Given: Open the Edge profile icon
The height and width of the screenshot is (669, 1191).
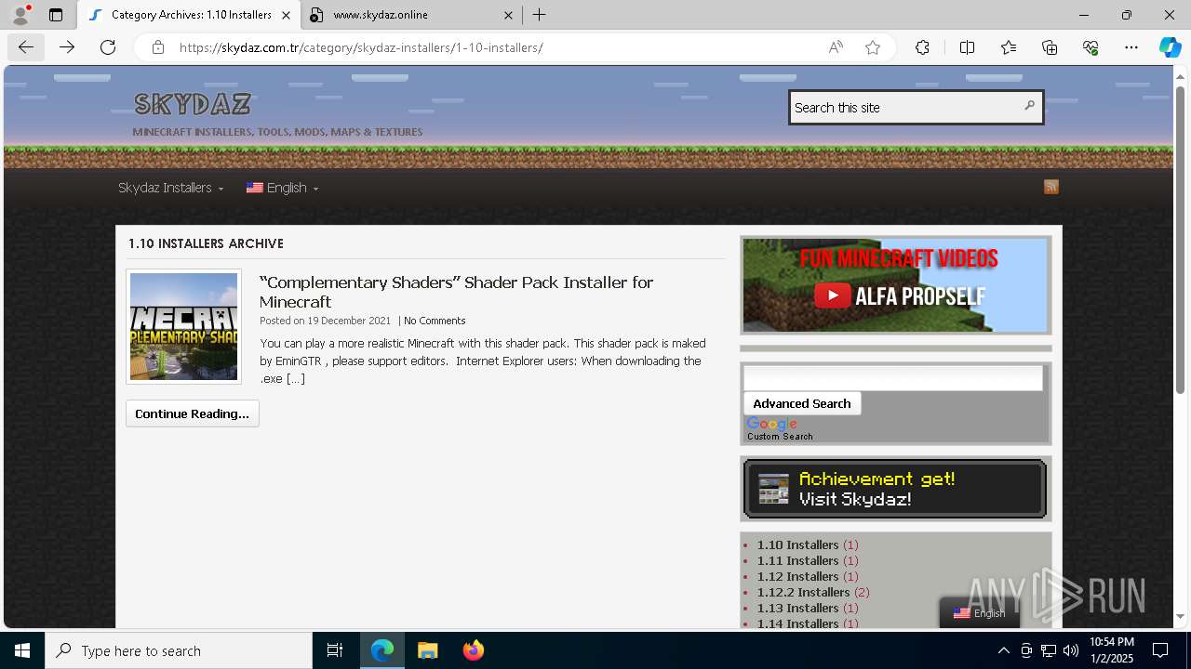Looking at the screenshot, I should pos(20,15).
